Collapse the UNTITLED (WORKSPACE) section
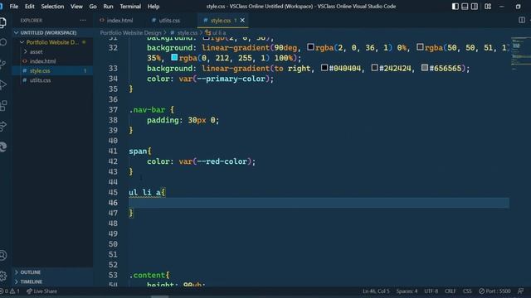This screenshot has width=531, height=298. click(48, 33)
